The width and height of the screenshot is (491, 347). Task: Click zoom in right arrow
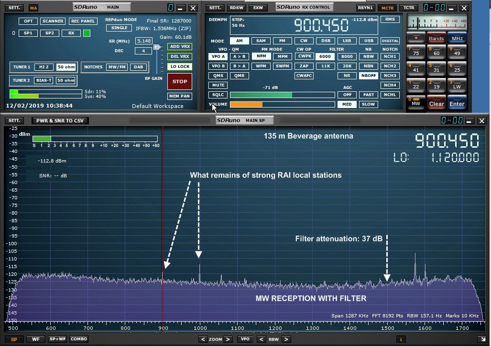click(228, 339)
